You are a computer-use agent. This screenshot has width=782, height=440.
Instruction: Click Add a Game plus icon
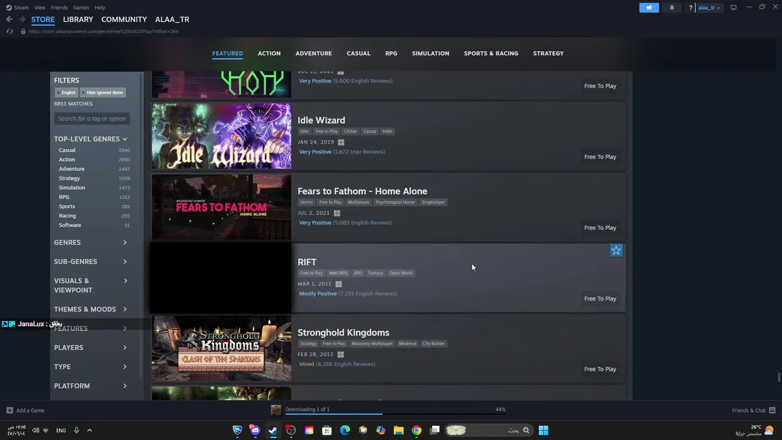click(x=9, y=411)
